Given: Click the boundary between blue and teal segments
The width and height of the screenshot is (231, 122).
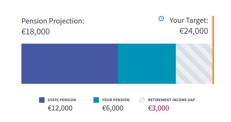Looking at the screenshot, I should 118,64.
